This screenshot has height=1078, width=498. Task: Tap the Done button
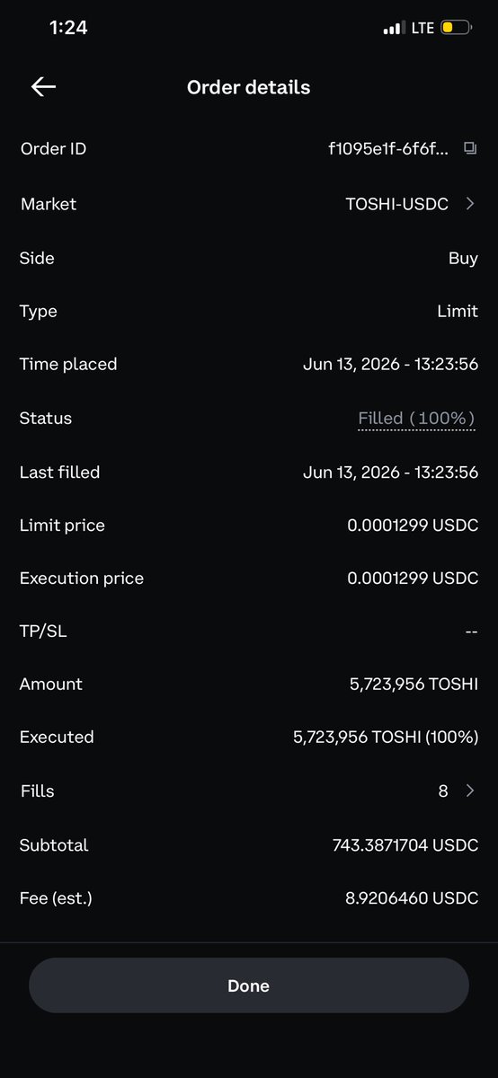[249, 985]
